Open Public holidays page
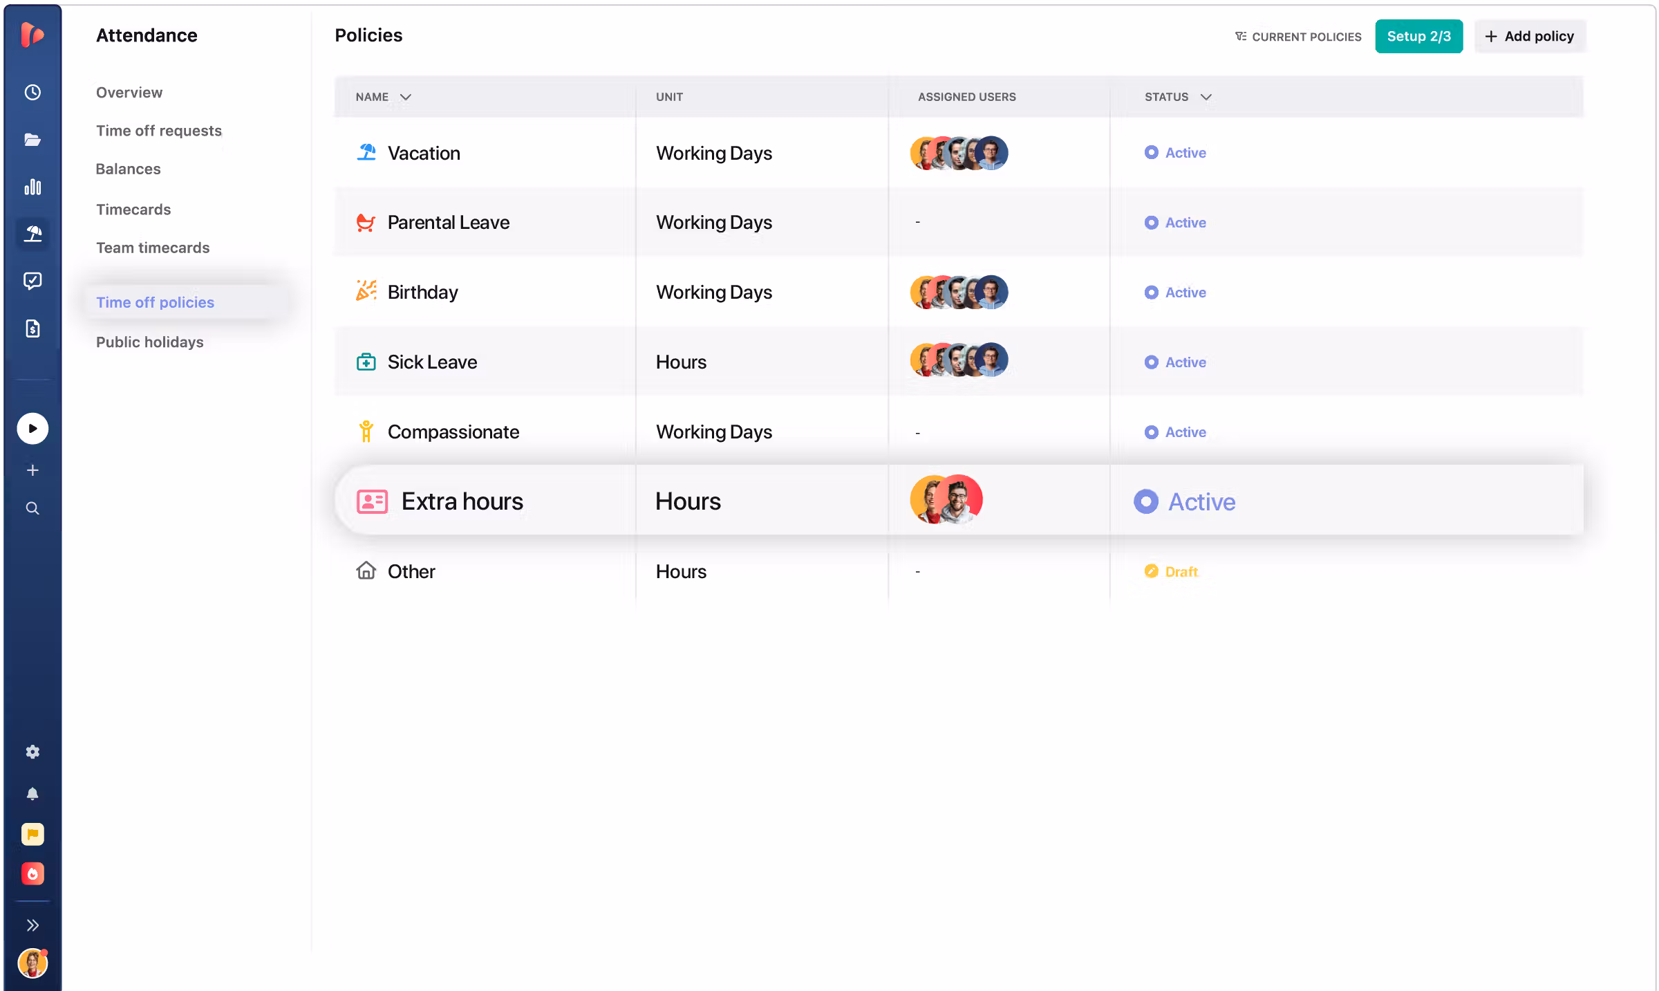Image resolution: width=1659 pixels, height=991 pixels. [150, 342]
